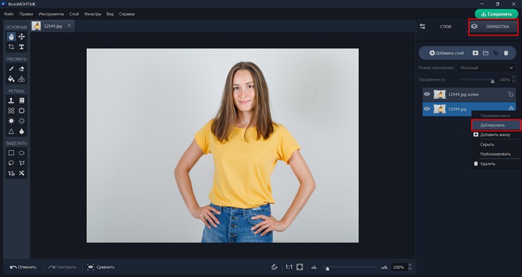Choose the Text tool
This screenshot has height=277, width=522.
click(22, 47)
